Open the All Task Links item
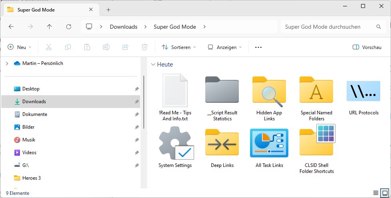Image resolution: width=391 pixels, height=198 pixels. pyautogui.click(x=269, y=144)
